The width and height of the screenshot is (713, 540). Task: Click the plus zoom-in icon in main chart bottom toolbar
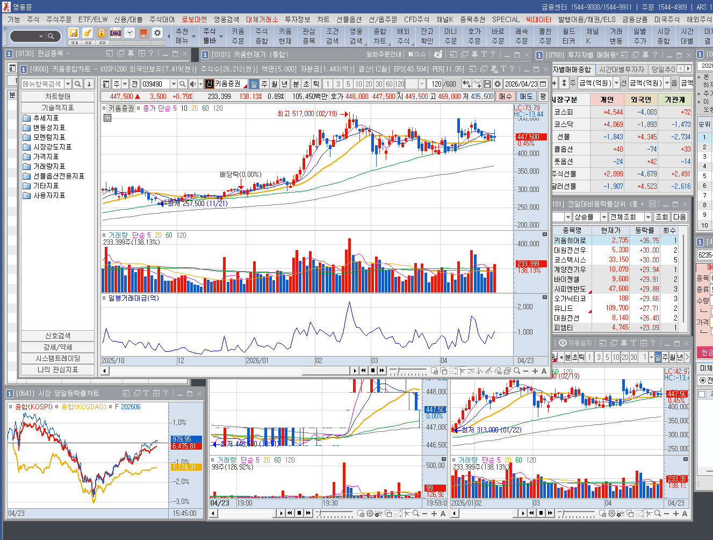coord(535,371)
